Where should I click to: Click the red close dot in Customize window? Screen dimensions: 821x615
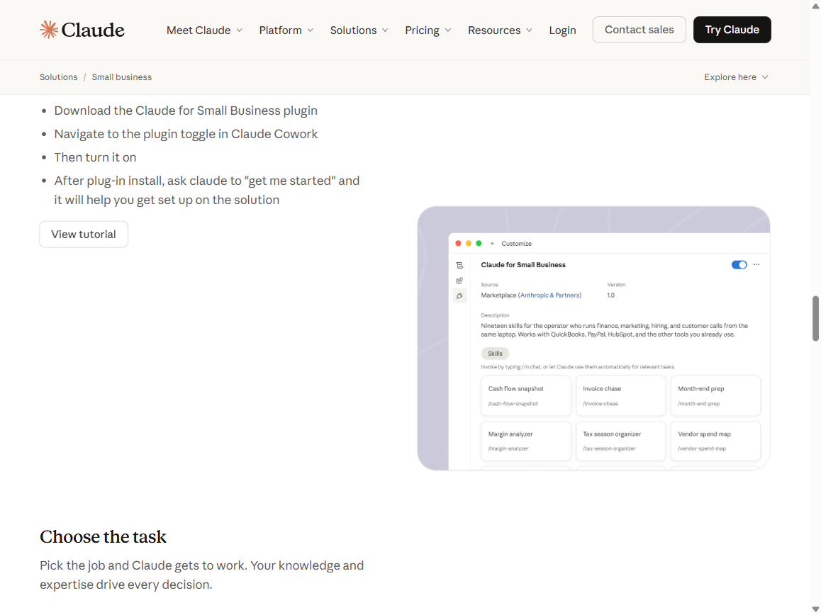458,244
